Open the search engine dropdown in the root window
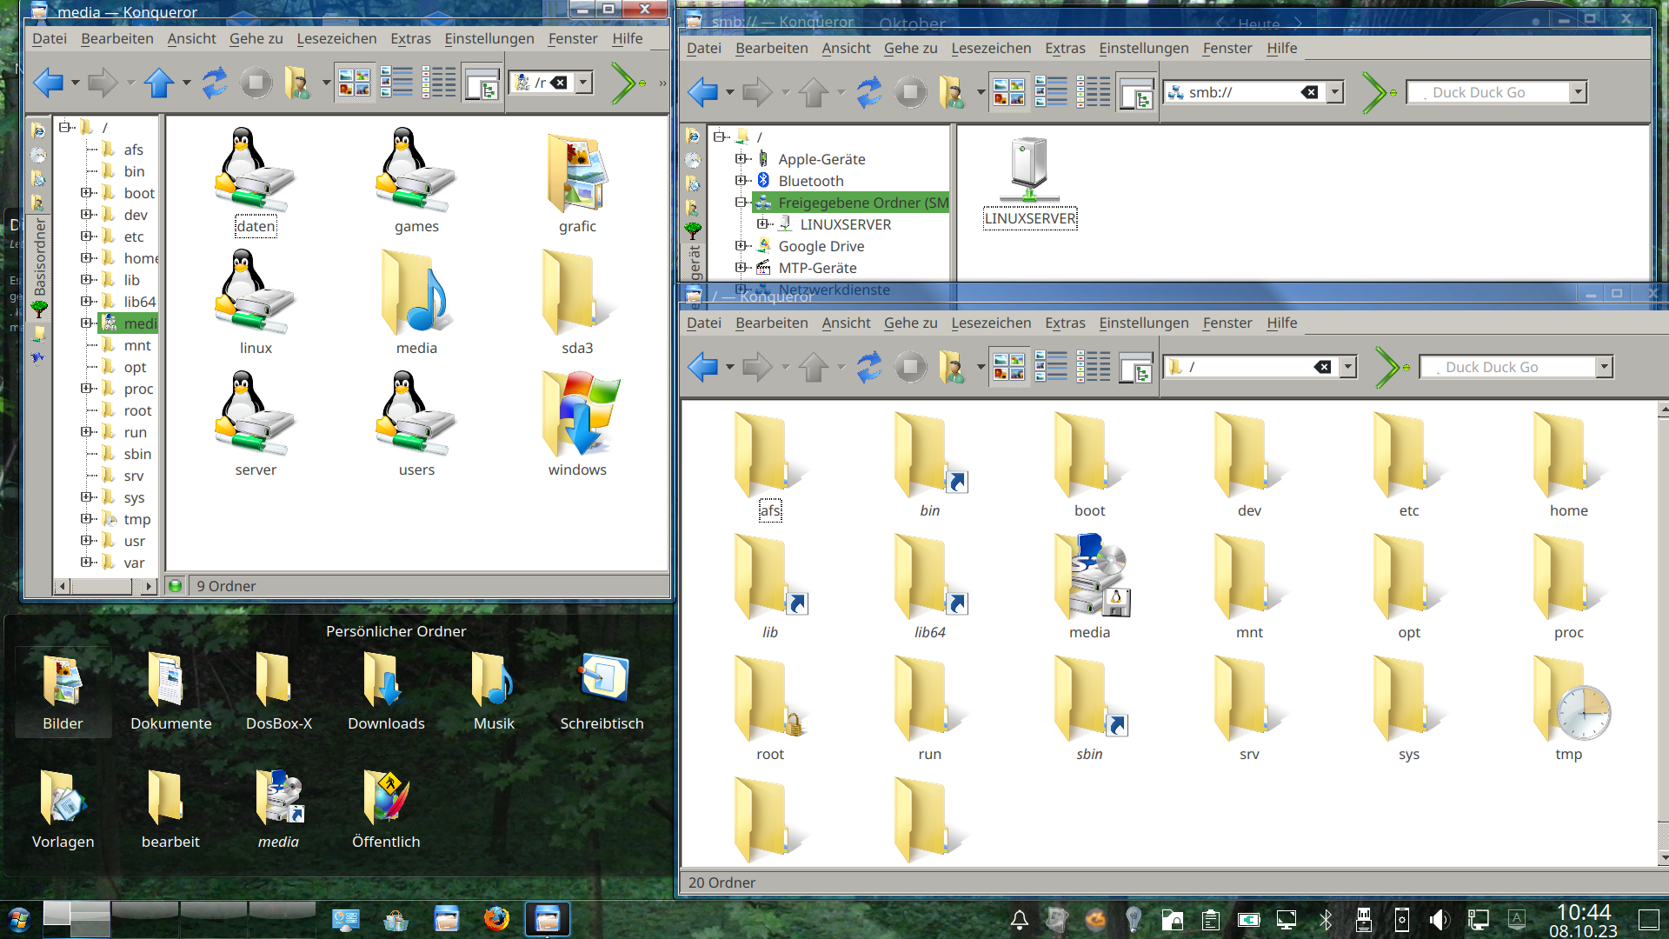The width and height of the screenshot is (1669, 939). click(x=1604, y=367)
